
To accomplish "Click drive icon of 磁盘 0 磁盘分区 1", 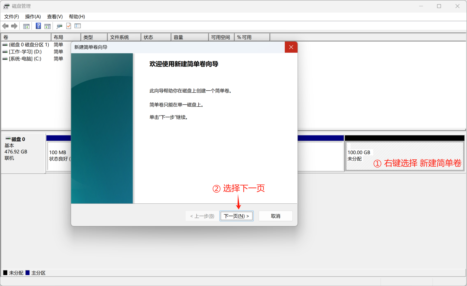I will [5, 45].
